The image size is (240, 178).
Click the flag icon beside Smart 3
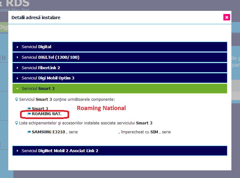[29, 109]
